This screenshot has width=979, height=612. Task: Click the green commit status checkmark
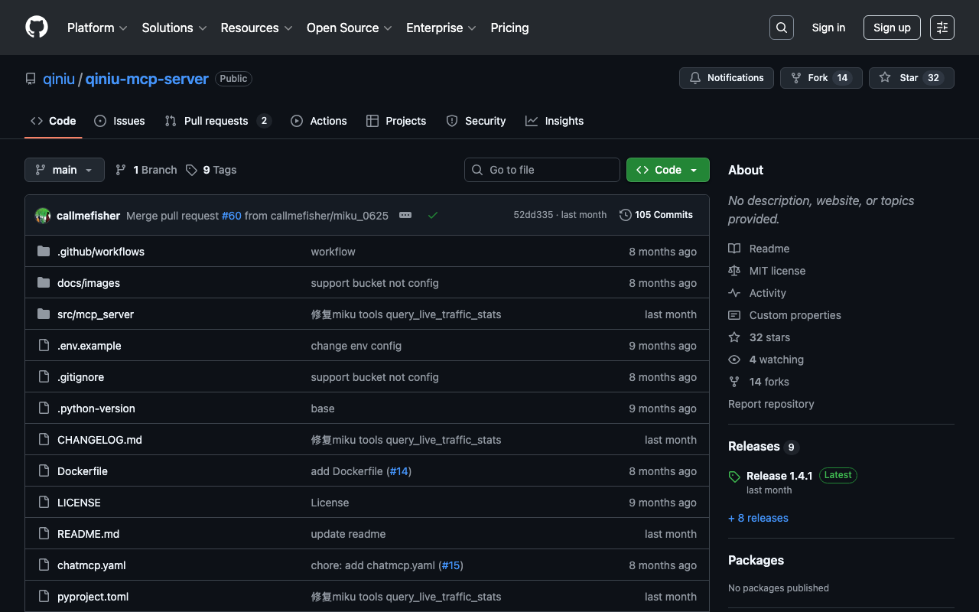tap(433, 216)
